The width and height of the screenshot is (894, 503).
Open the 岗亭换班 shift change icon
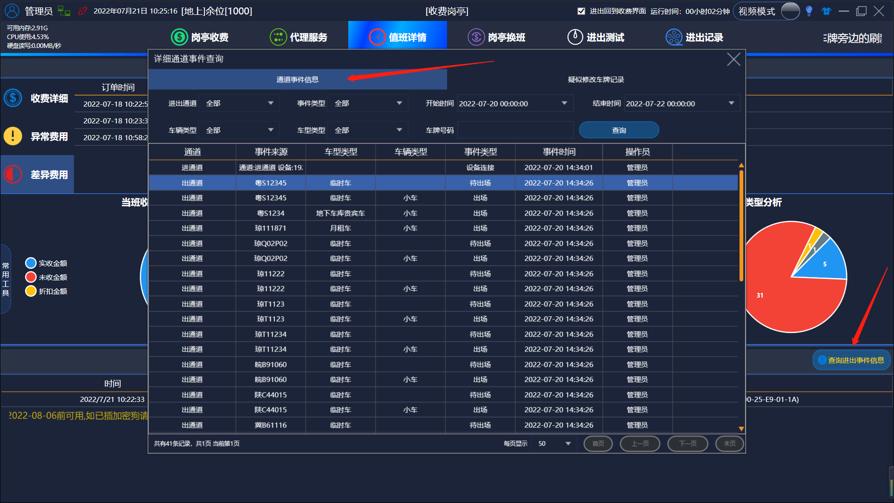tap(476, 37)
